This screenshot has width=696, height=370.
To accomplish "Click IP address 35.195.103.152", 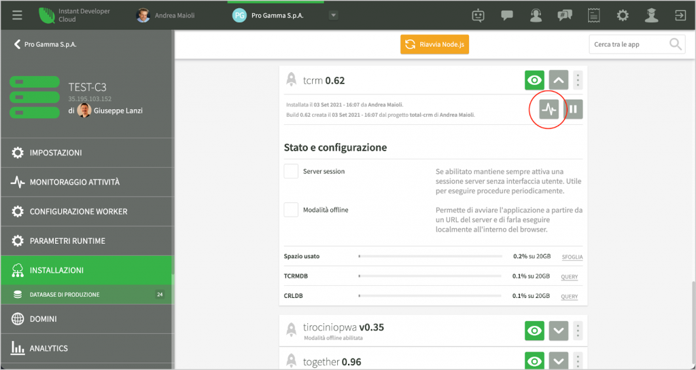I will (90, 99).
